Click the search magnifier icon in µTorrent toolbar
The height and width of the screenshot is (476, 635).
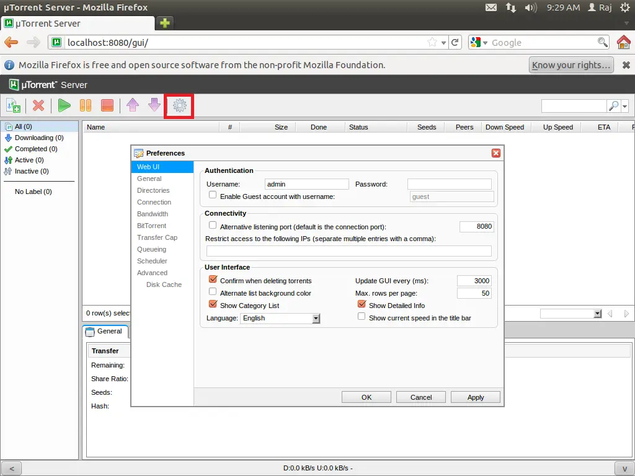[x=613, y=106]
